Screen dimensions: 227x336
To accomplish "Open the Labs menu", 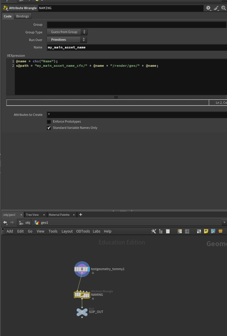I will tap(96, 231).
